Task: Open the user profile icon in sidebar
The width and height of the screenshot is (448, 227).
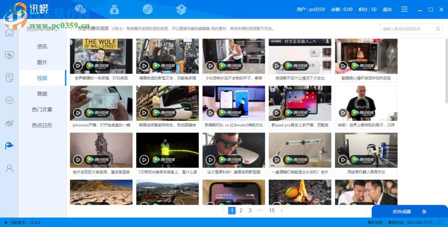Action: [9, 168]
